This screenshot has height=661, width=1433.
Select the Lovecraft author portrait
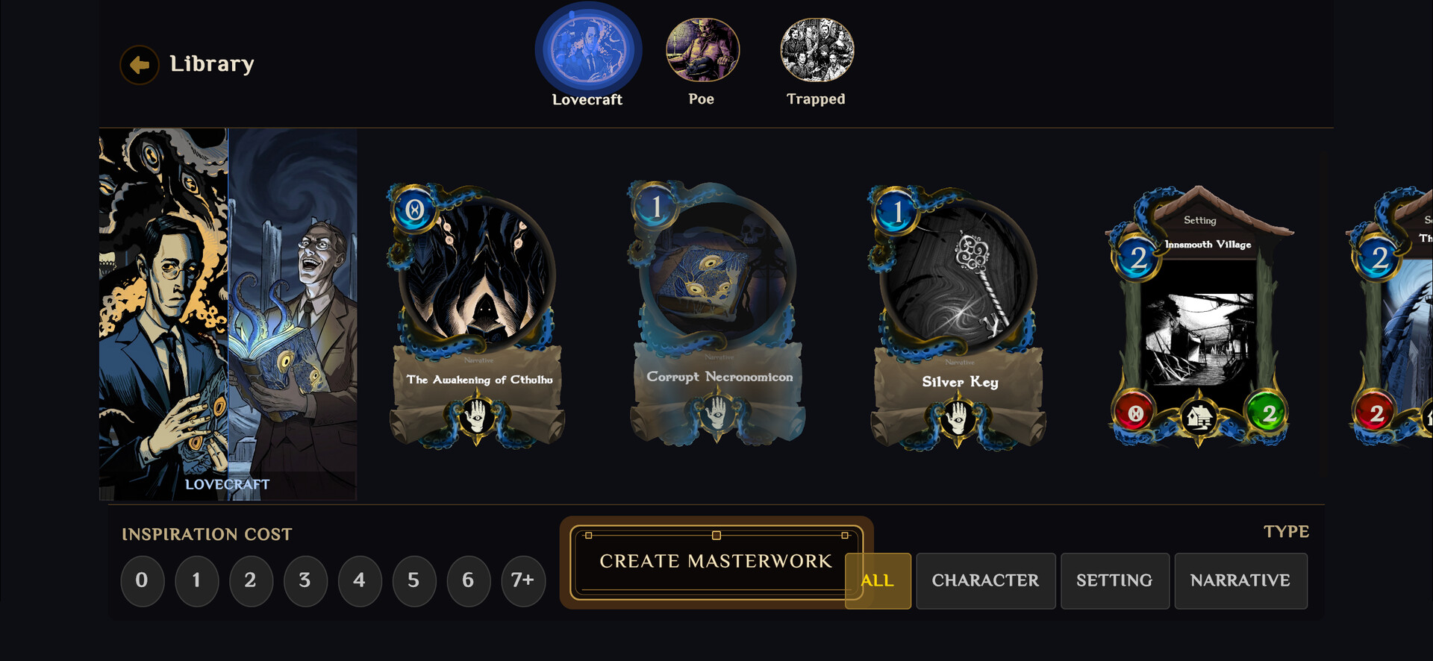click(x=588, y=50)
